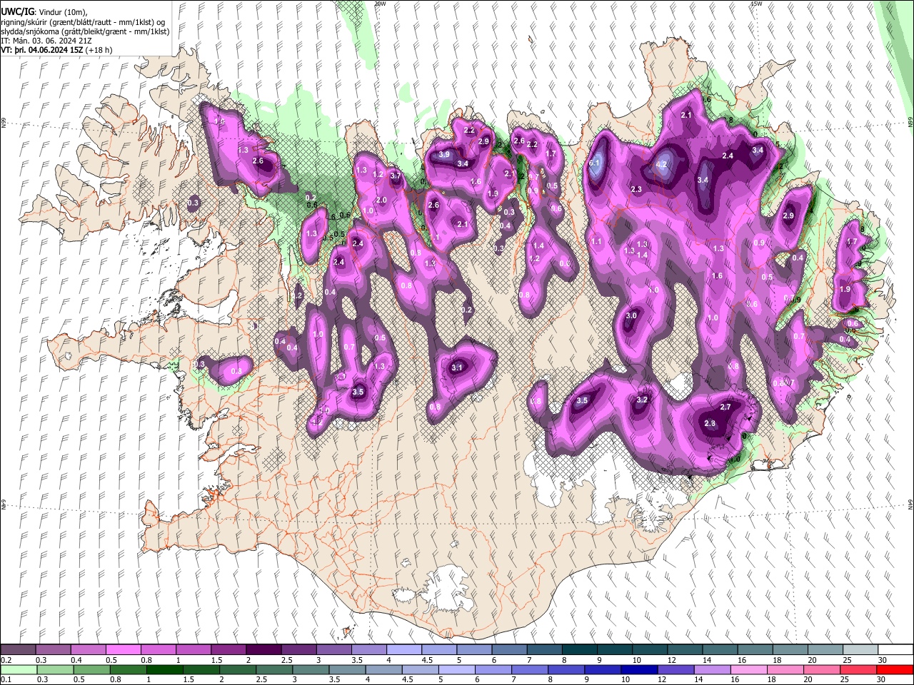Click the bright pink 0.5 snow legend swatch
Screen dimensions: 914x685
click(123, 649)
